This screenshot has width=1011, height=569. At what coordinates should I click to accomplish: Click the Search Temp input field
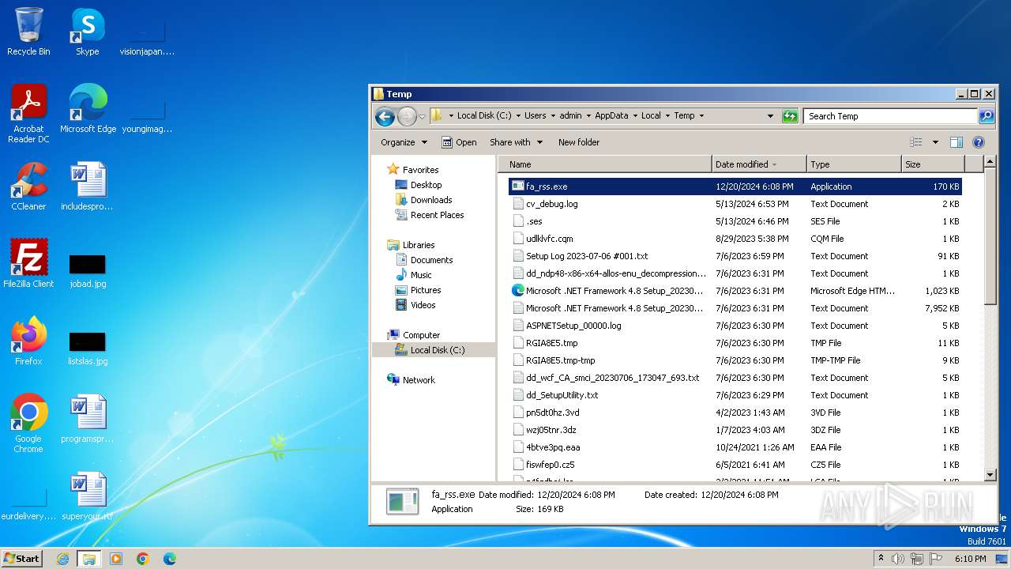890,116
